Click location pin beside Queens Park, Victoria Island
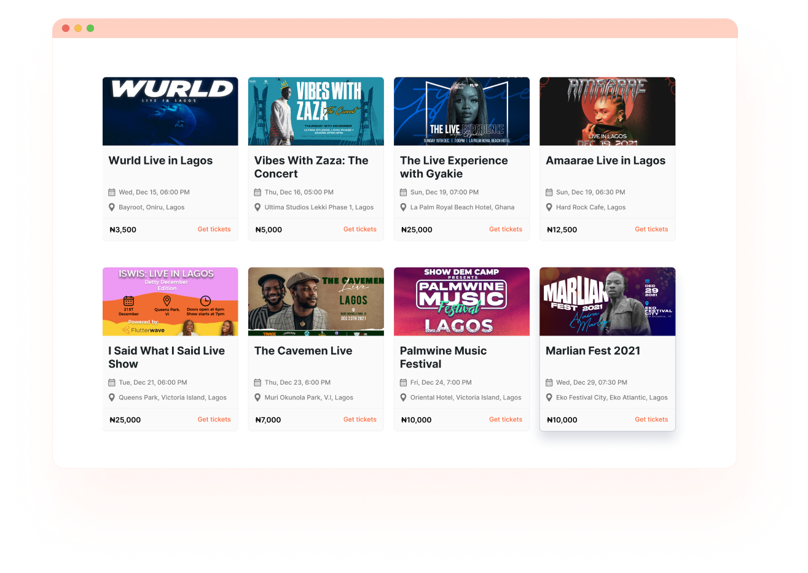Screen dimensions: 808x573 [112, 398]
